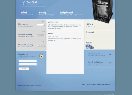Click the Hírek heading
Image resolution: width=132 pixels, height=95 pixels.
pyautogui.click(x=51, y=34)
